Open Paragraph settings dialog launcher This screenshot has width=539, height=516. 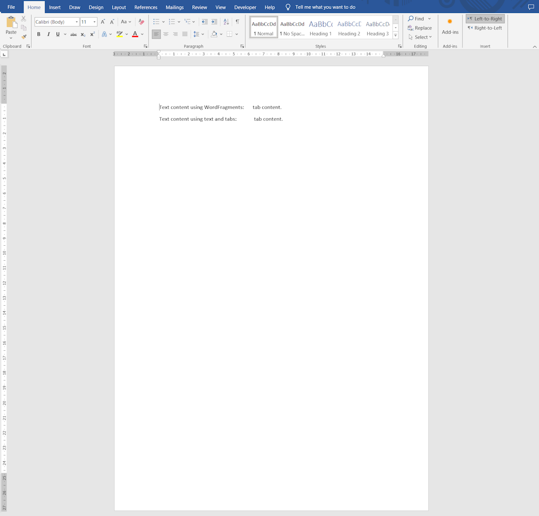point(242,46)
